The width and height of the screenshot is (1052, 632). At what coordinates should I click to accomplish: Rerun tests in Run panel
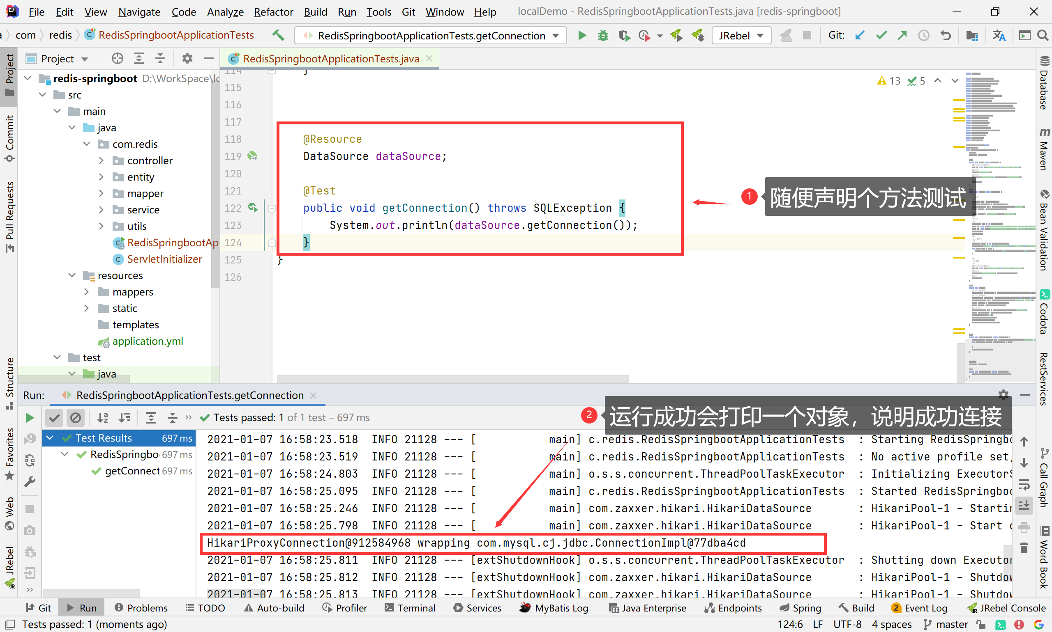[x=30, y=418]
